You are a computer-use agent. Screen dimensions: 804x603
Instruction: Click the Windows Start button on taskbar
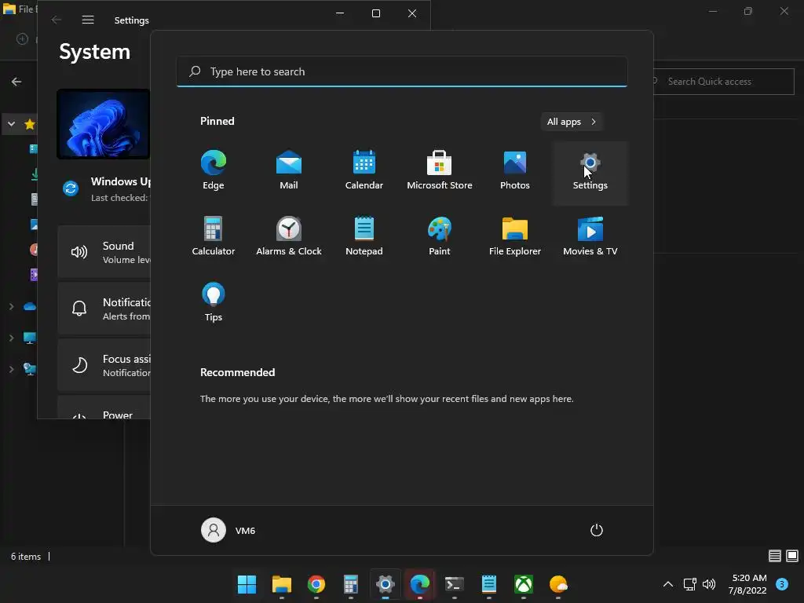click(247, 584)
